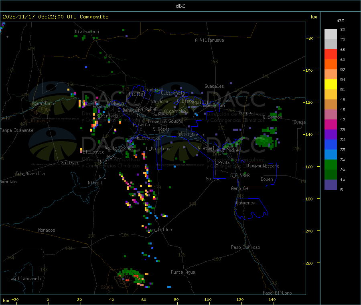Click the timestamp 2025/11/17 03:22:00 UTC Composite
The height and width of the screenshot is (305, 361).
[x=55, y=17]
